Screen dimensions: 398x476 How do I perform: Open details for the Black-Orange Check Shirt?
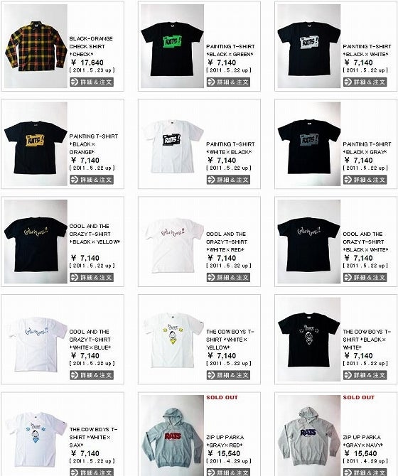92,82
